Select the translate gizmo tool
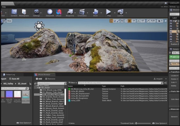Image resolution: width=180 pixels, height=126 pixels. (x=111, y=21)
